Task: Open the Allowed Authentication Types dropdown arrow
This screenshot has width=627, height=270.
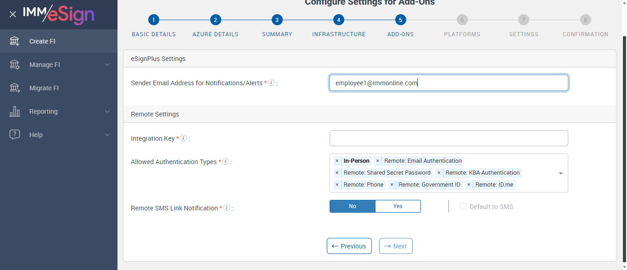Action: point(561,173)
